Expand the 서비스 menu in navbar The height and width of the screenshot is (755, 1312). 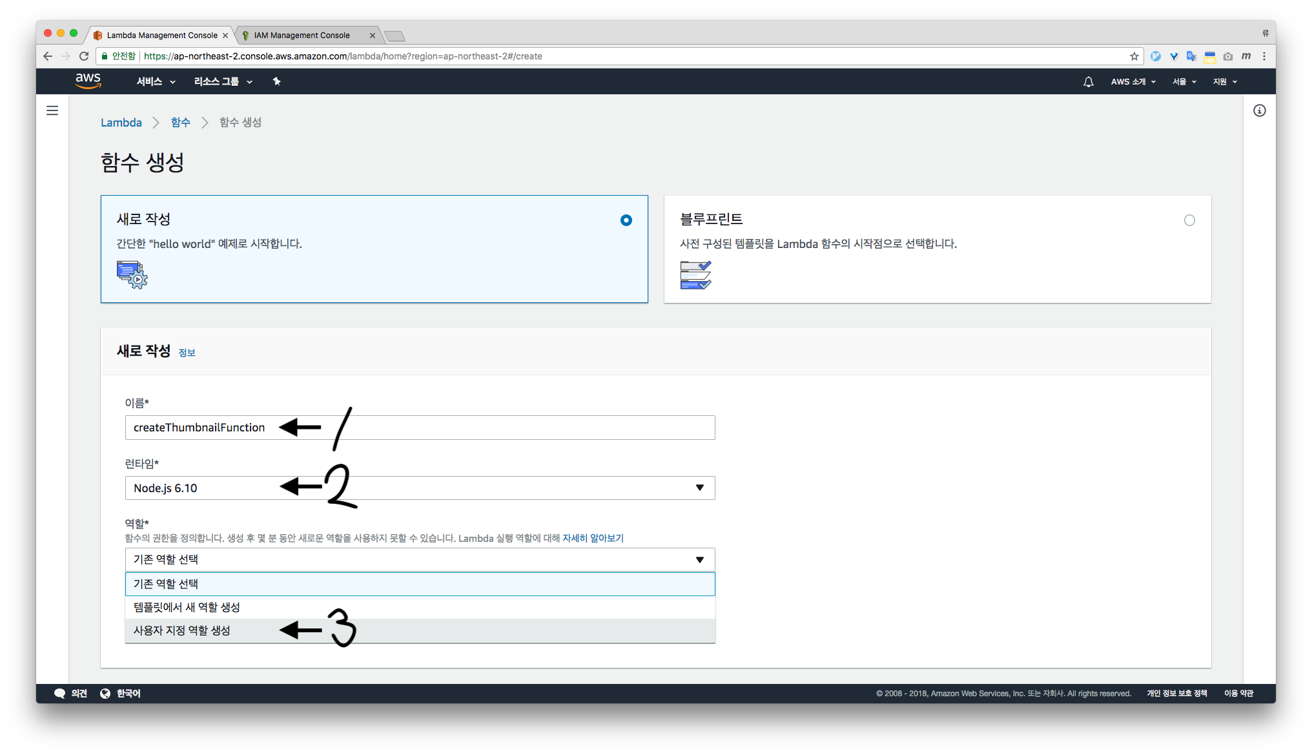coord(156,81)
